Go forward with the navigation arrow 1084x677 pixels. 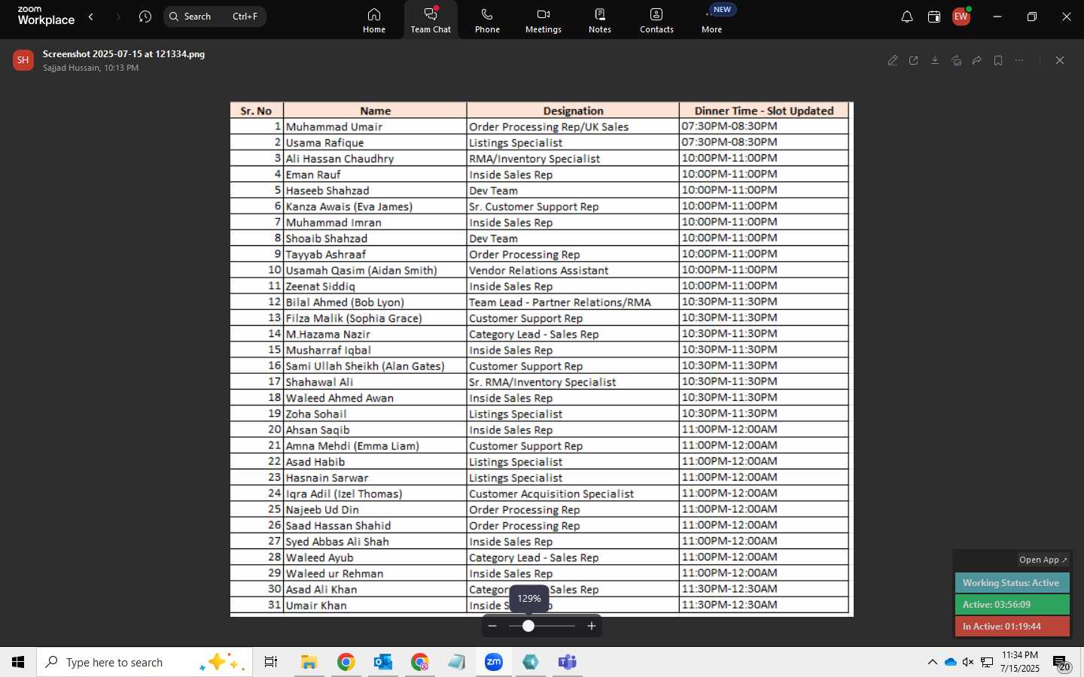tap(118, 17)
